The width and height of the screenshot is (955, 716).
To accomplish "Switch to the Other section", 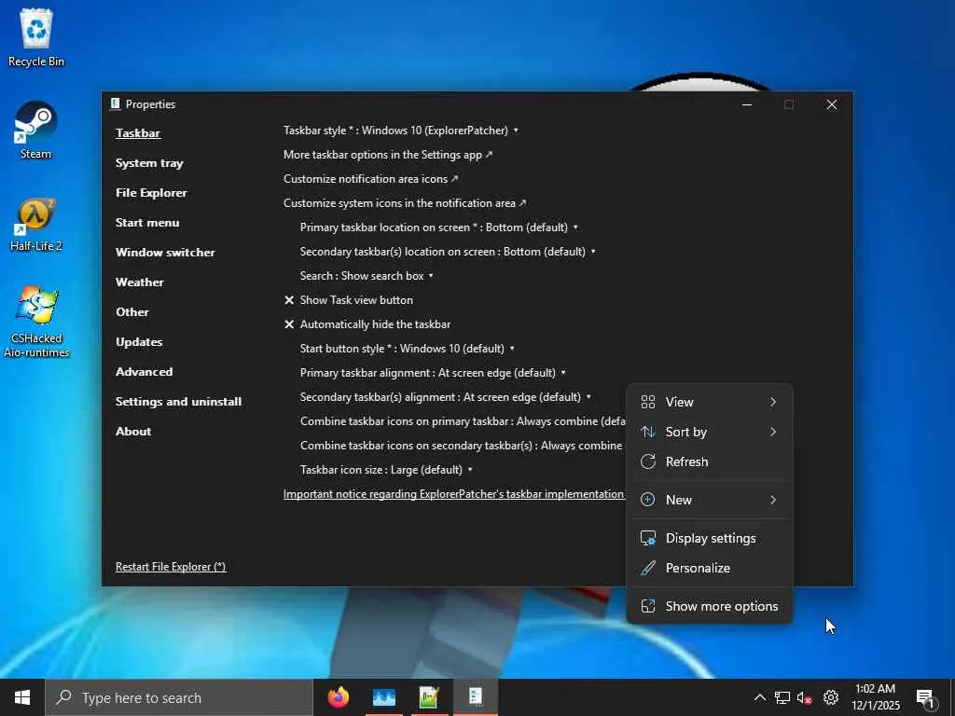I will [132, 312].
